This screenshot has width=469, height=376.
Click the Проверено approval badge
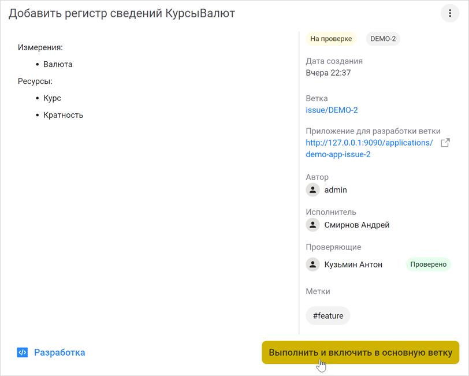[428, 264]
